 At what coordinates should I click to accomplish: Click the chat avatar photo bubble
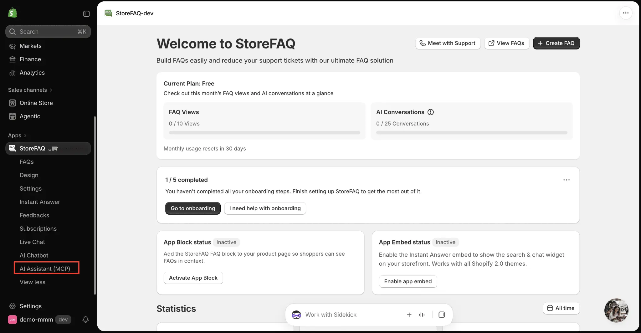616,310
